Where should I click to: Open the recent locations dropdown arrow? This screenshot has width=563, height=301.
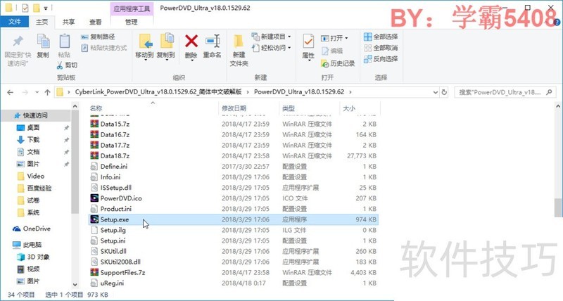click(37, 92)
